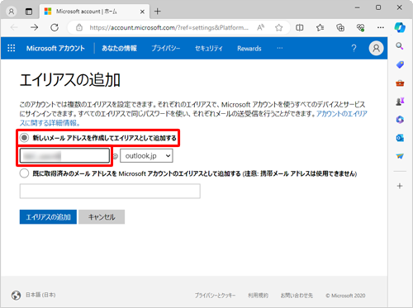This screenshot has width=413, height=308.
Task: Open the プライバシー menu
Action: [166, 49]
